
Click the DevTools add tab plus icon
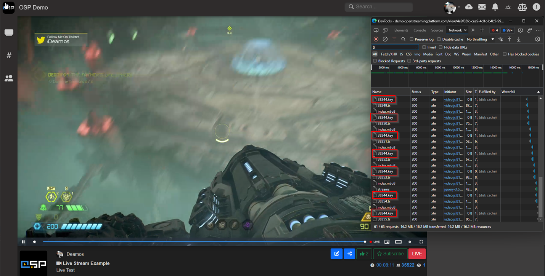482,30
